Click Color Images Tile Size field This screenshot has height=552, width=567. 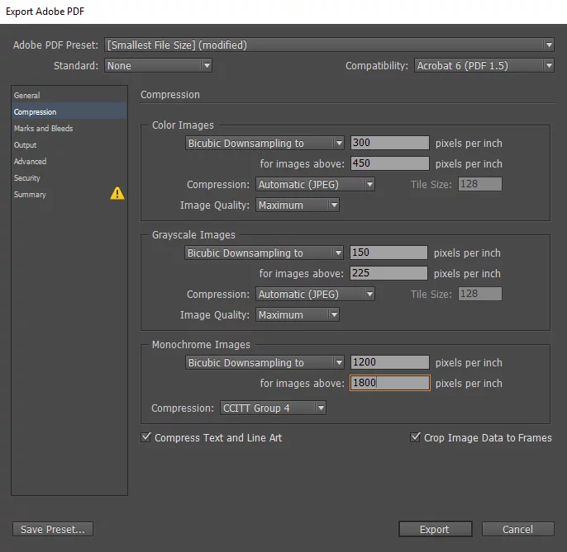[x=480, y=184]
